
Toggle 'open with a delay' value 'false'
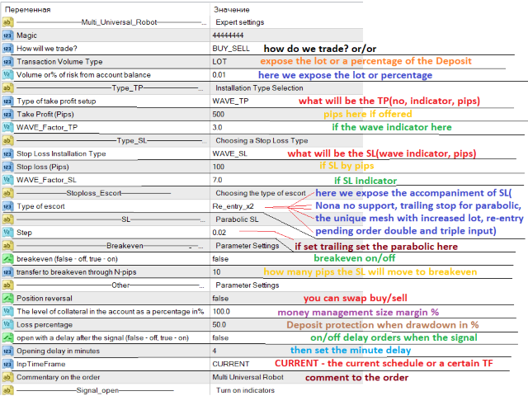pyautogui.click(x=220, y=337)
